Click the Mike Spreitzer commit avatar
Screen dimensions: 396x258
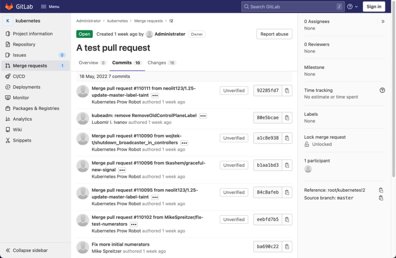(83, 247)
